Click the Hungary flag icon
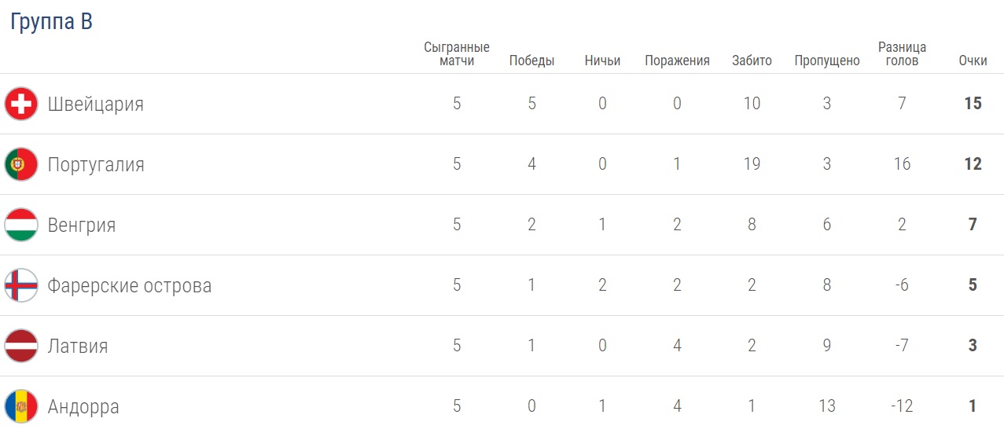The image size is (1004, 433). pyautogui.click(x=21, y=225)
